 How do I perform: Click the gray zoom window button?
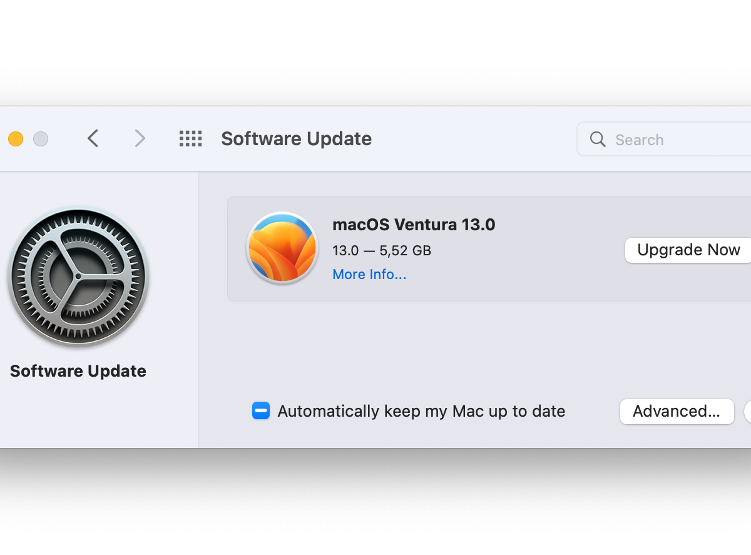tap(41, 139)
